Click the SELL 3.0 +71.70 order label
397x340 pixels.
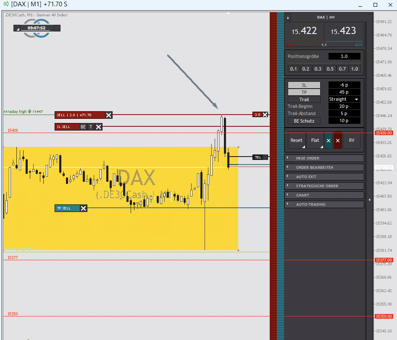80,115
